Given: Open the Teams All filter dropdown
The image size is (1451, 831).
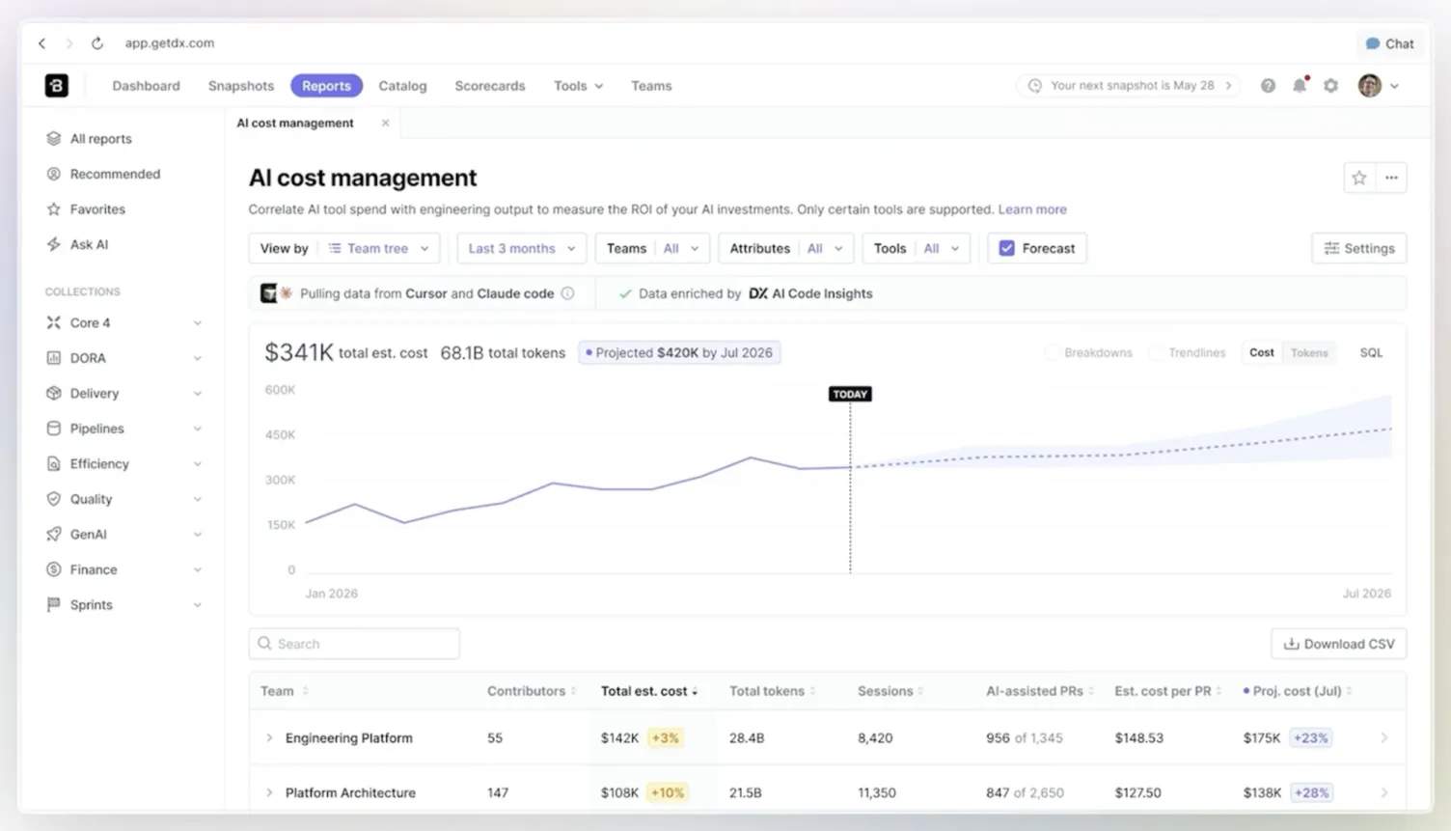Looking at the screenshot, I should click(652, 248).
